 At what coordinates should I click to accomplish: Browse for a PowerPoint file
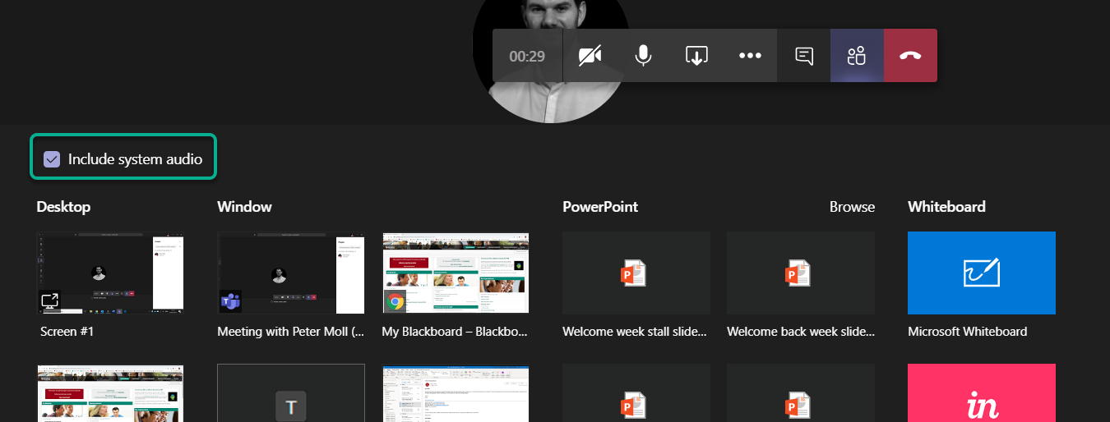tap(852, 207)
